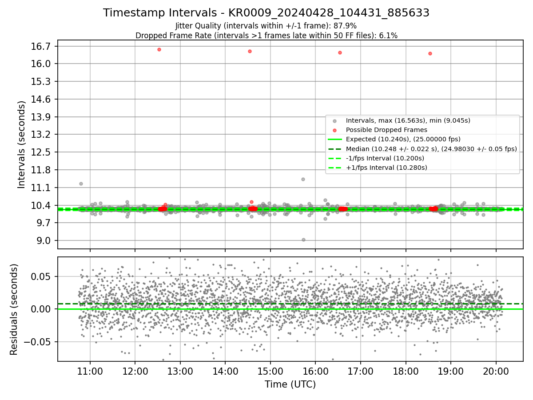Click the red dropped-frame cluster near 12:35 at 10.25s
Image resolution: width=533 pixels, height=400 pixels.
point(163,209)
